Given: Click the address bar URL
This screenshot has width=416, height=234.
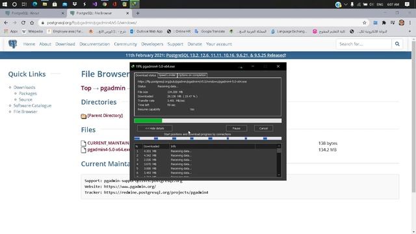Looking at the screenshot, I should (x=92, y=23).
